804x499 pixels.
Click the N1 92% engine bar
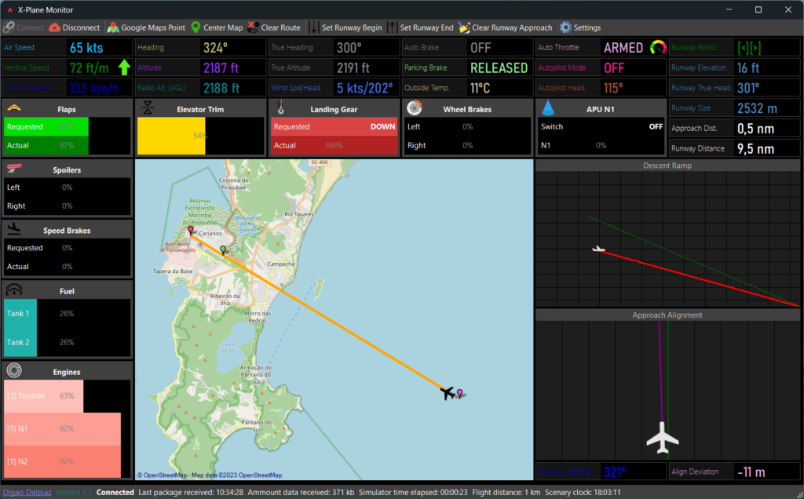pyautogui.click(x=63, y=429)
